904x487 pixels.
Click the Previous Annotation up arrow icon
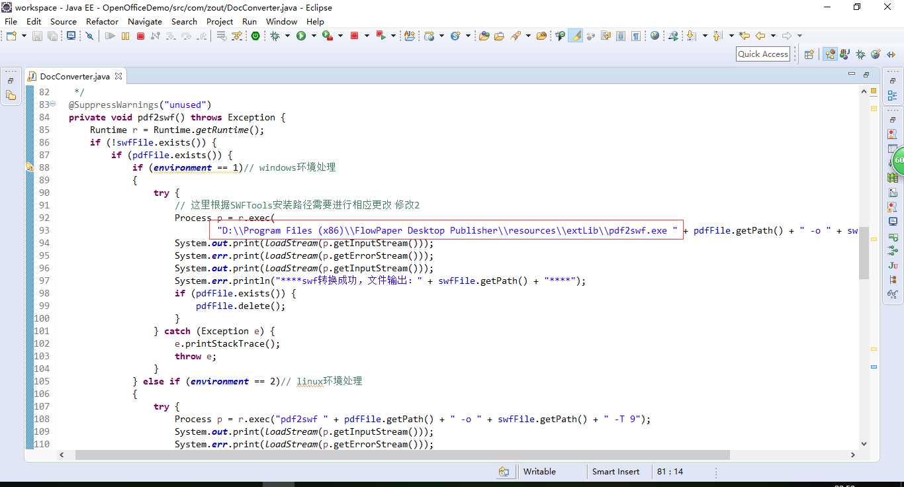(x=717, y=36)
